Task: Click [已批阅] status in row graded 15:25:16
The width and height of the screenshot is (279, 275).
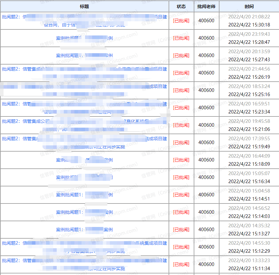Action: point(181,90)
